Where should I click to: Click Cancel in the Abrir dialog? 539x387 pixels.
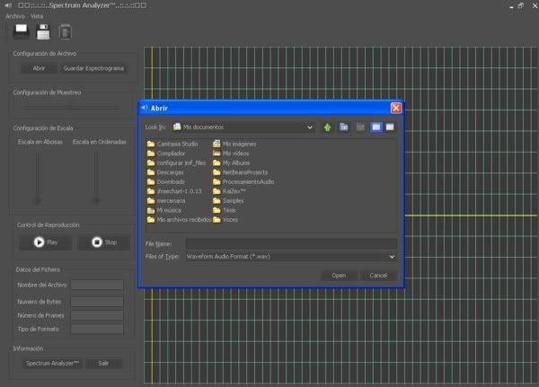point(378,276)
